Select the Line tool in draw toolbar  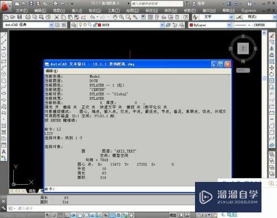[4, 36]
